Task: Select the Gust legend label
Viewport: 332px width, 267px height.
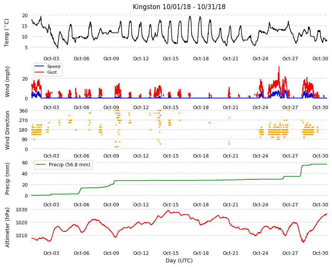Action: pos(52,72)
